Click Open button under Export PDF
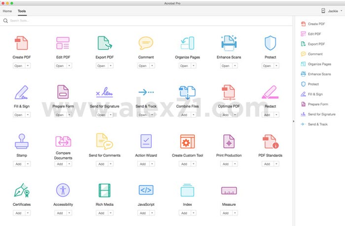 click(x=102, y=65)
